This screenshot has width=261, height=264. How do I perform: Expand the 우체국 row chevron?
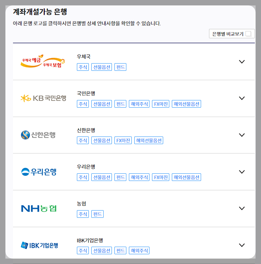pyautogui.click(x=242, y=62)
